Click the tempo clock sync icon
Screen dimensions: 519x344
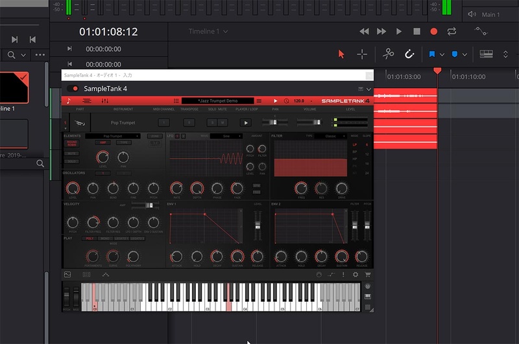(x=286, y=101)
